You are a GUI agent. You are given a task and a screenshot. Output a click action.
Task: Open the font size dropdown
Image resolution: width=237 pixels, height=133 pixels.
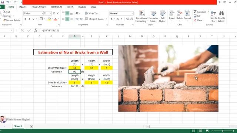click(x=50, y=13)
